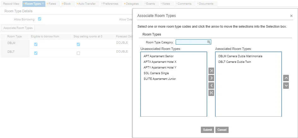This screenshot has width=298, height=138.
Task: Open the Comments tab
Action: (x=184, y=4)
